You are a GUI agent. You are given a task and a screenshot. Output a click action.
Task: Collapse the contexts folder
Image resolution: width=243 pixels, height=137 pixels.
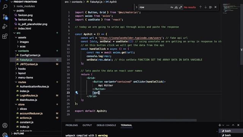(16, 51)
